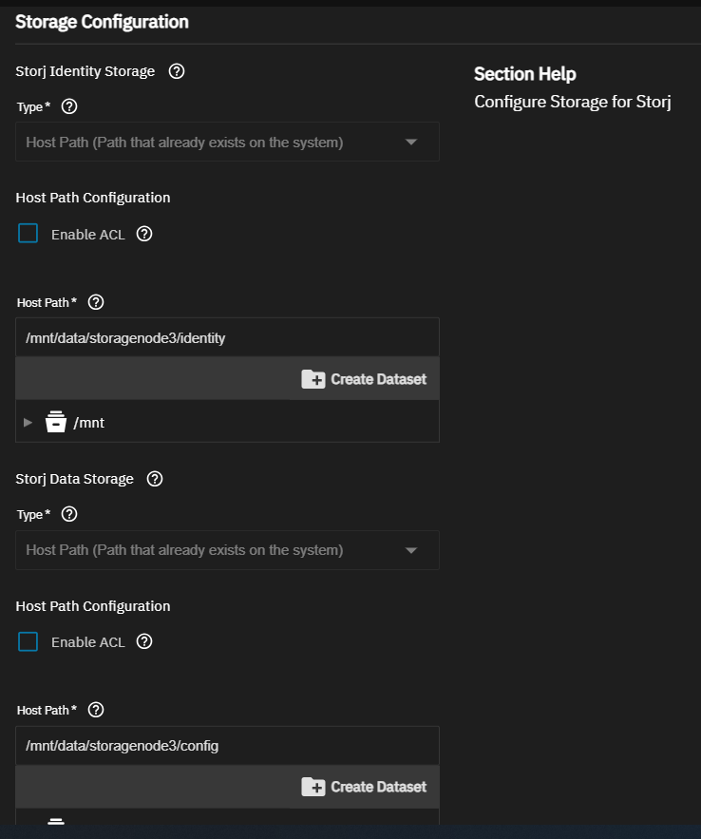
Task: Show help for Identity Host Path field
Action: click(96, 302)
